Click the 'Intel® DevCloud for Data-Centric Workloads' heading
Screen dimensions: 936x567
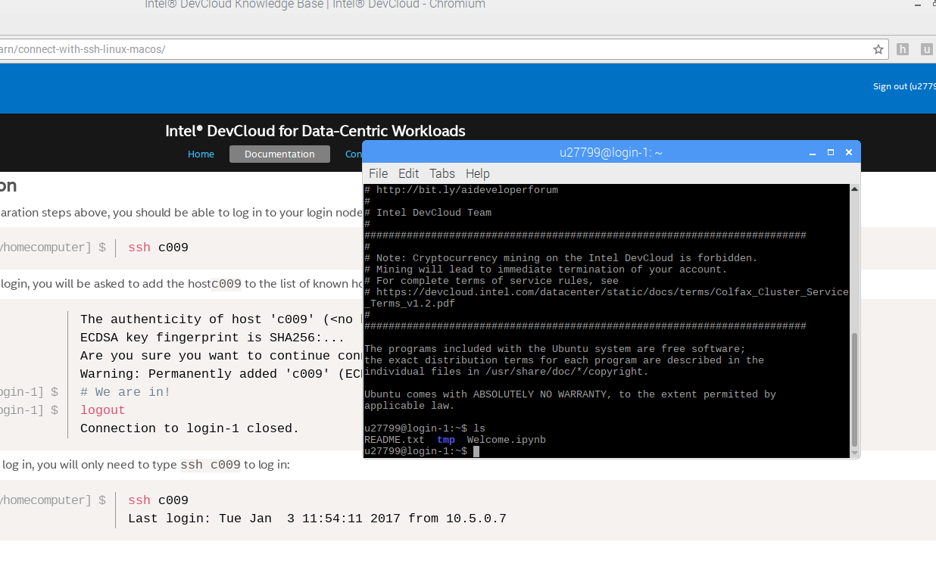[x=315, y=131]
